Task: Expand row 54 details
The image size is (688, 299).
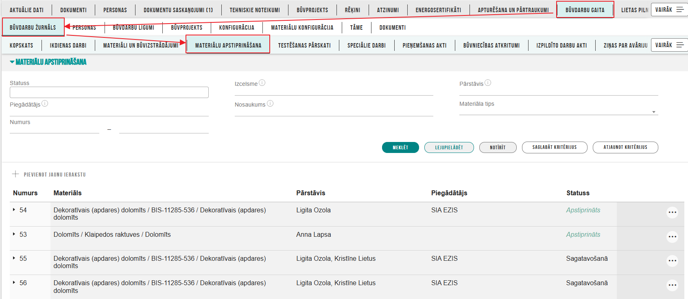Action: coord(14,210)
